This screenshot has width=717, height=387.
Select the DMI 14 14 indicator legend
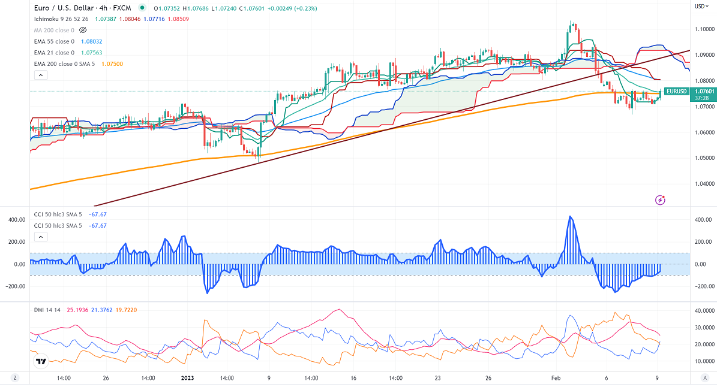tap(47, 310)
